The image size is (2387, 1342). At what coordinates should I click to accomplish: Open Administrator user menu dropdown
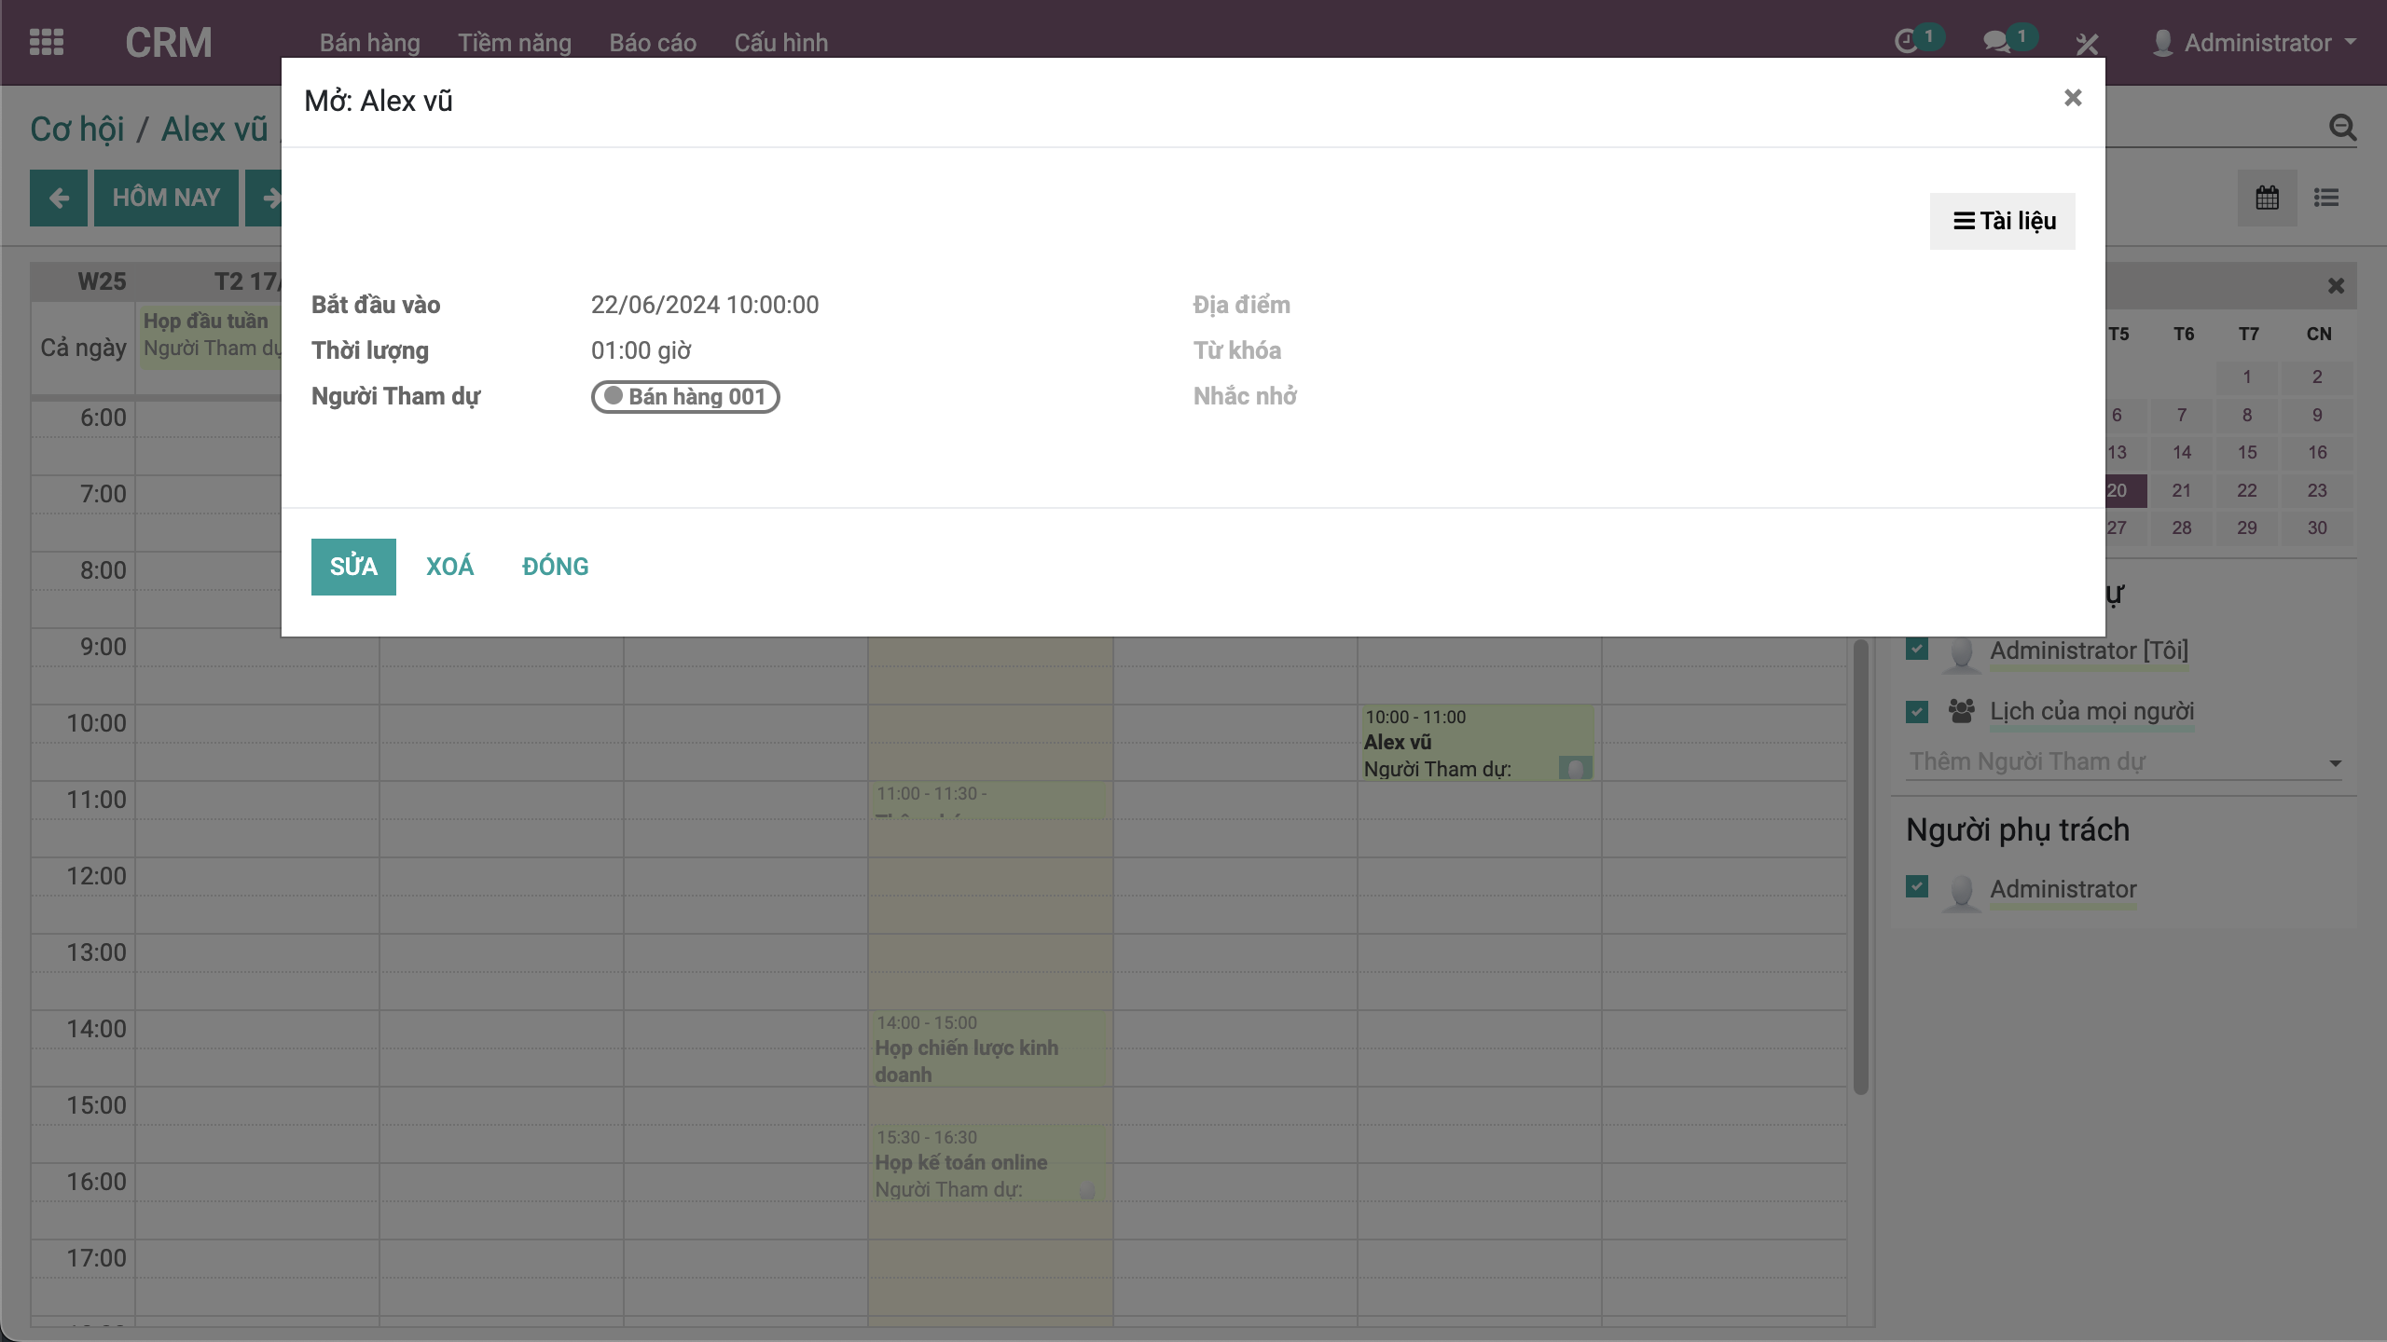tap(2256, 43)
